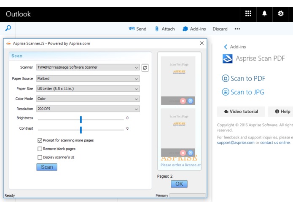Uncheck Prompt for scanning more pages
The height and width of the screenshot is (208, 293).
point(40,140)
